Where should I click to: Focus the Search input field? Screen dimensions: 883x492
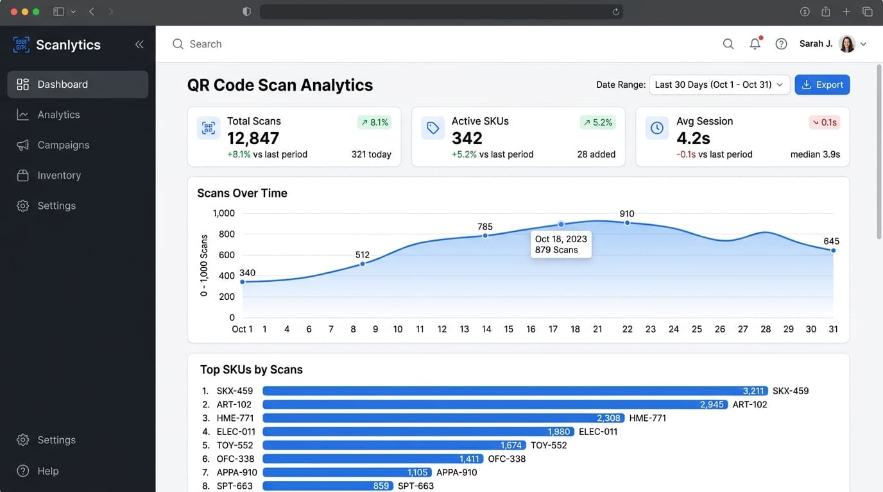point(436,44)
